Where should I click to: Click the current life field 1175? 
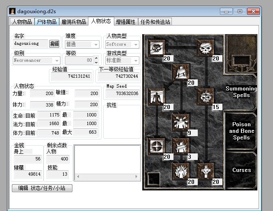click(x=49, y=115)
